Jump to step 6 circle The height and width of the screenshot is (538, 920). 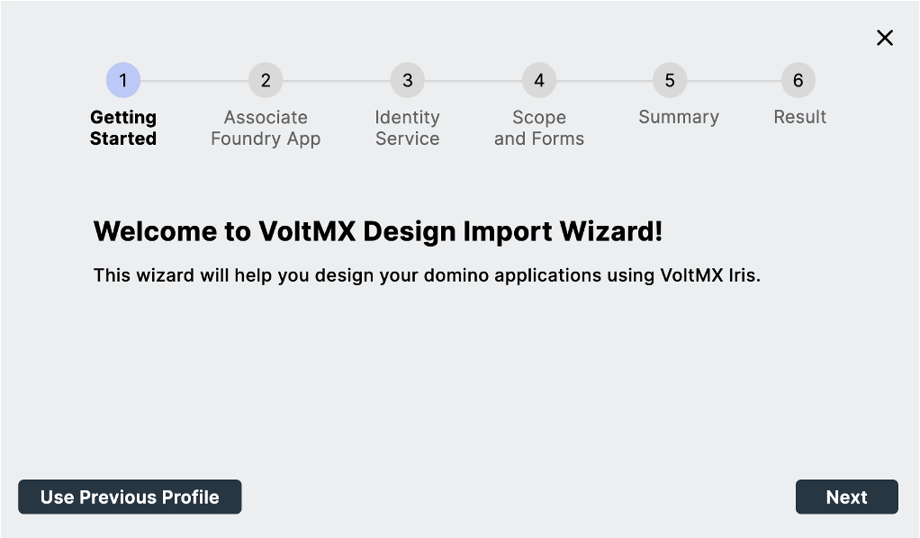coord(798,81)
